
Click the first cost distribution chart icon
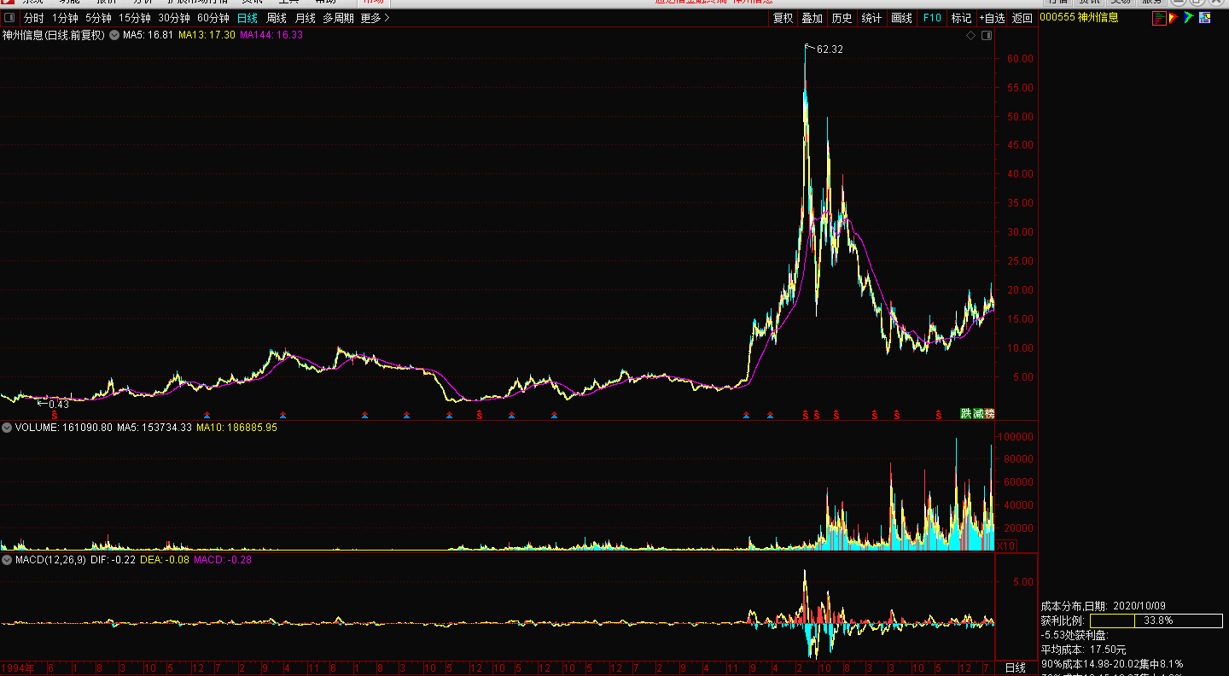click(x=1159, y=18)
